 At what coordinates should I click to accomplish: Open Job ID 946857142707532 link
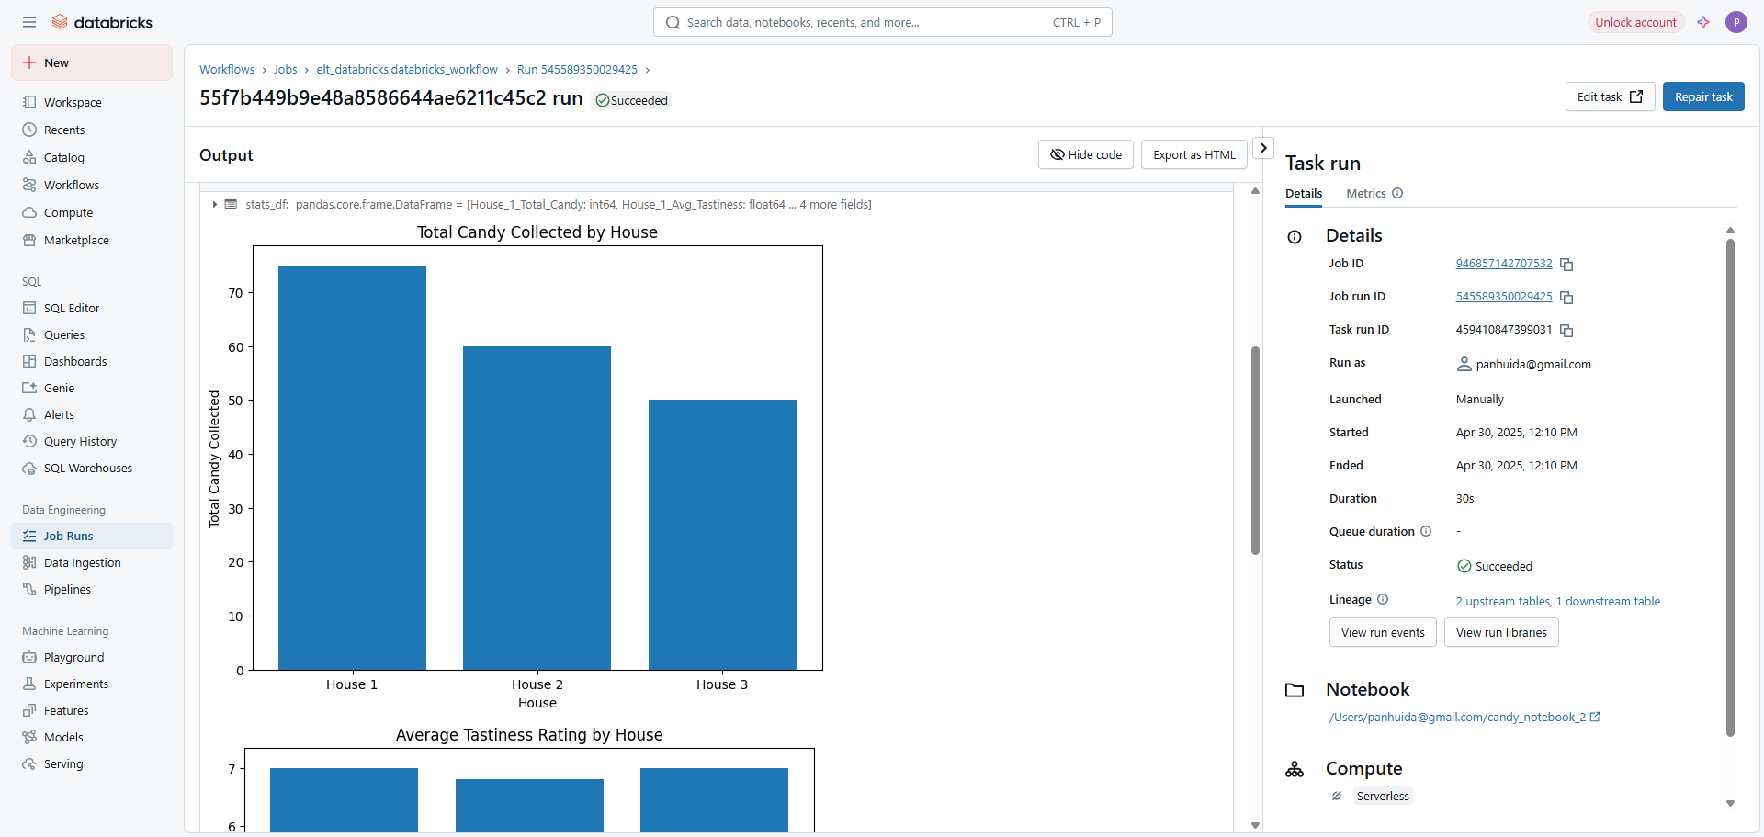pos(1504,264)
